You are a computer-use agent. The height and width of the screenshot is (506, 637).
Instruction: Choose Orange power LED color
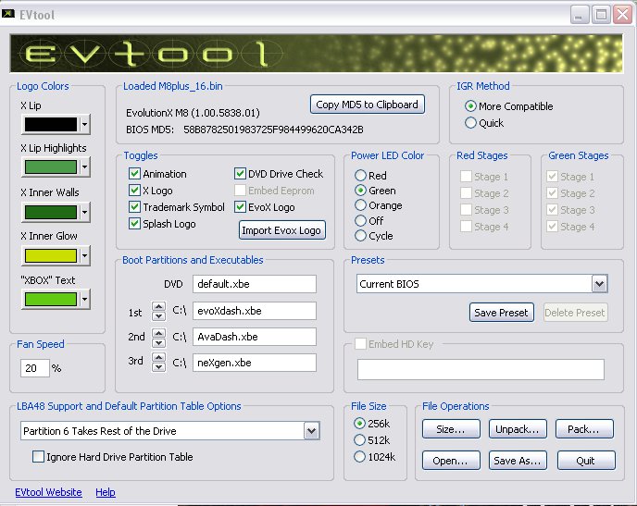point(360,205)
